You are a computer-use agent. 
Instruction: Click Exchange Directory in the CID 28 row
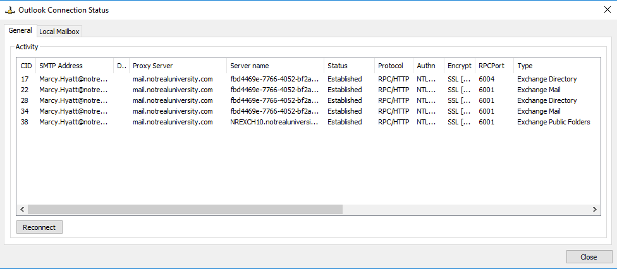(547, 100)
